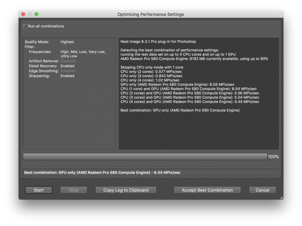The width and height of the screenshot is (302, 226).
Task: Click the Sharpening Enabled value
Action: click(67, 76)
